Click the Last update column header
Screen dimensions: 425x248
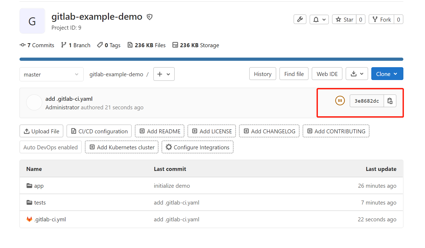point(381,169)
